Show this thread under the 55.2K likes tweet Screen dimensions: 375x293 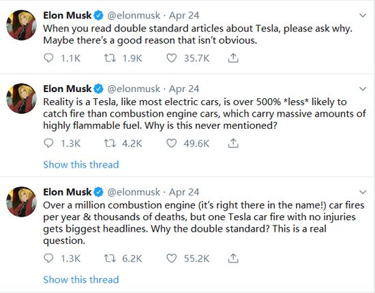tap(81, 279)
